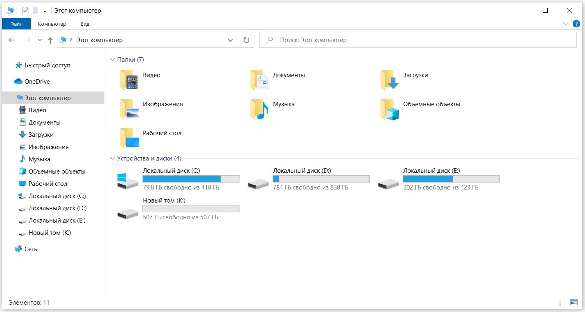Click the help question mark icon
Image resolution: width=585 pixels, height=312 pixels.
coord(576,24)
